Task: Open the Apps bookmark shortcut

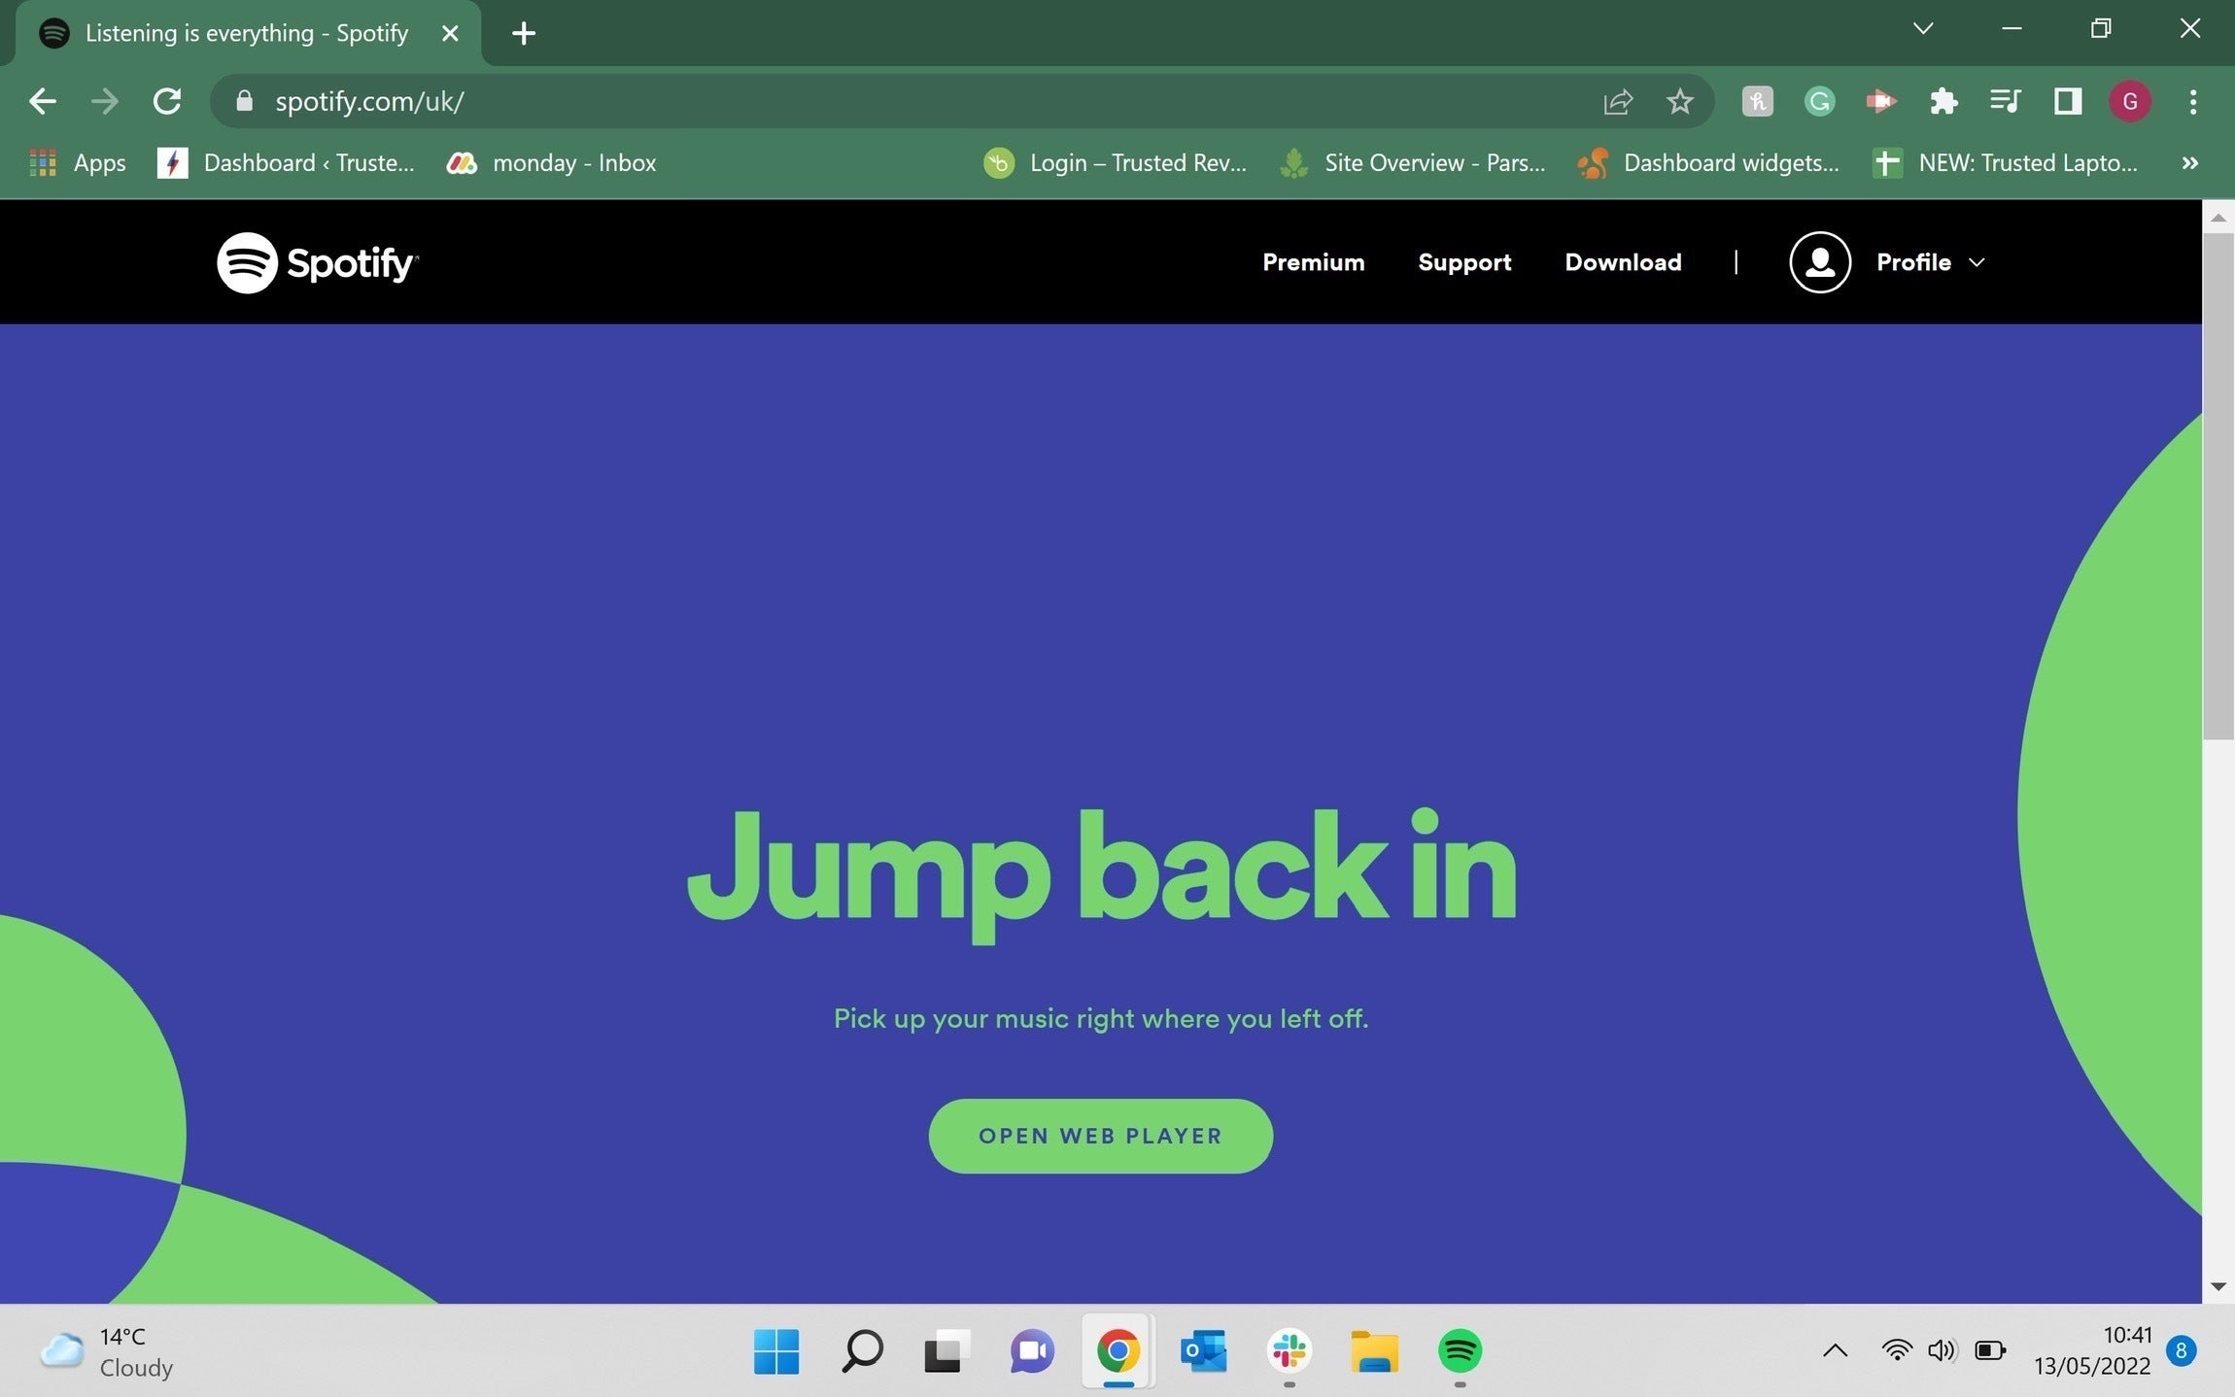Action: [x=78, y=162]
